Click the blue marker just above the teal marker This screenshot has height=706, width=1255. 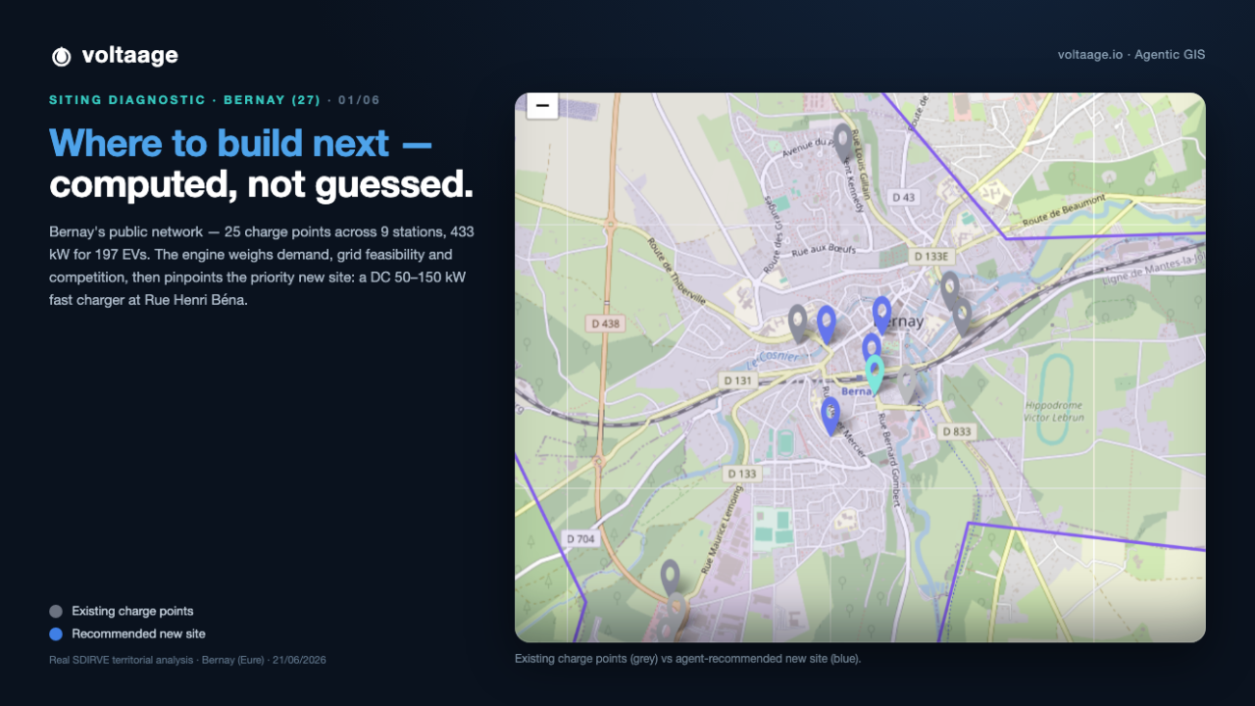[x=871, y=347]
